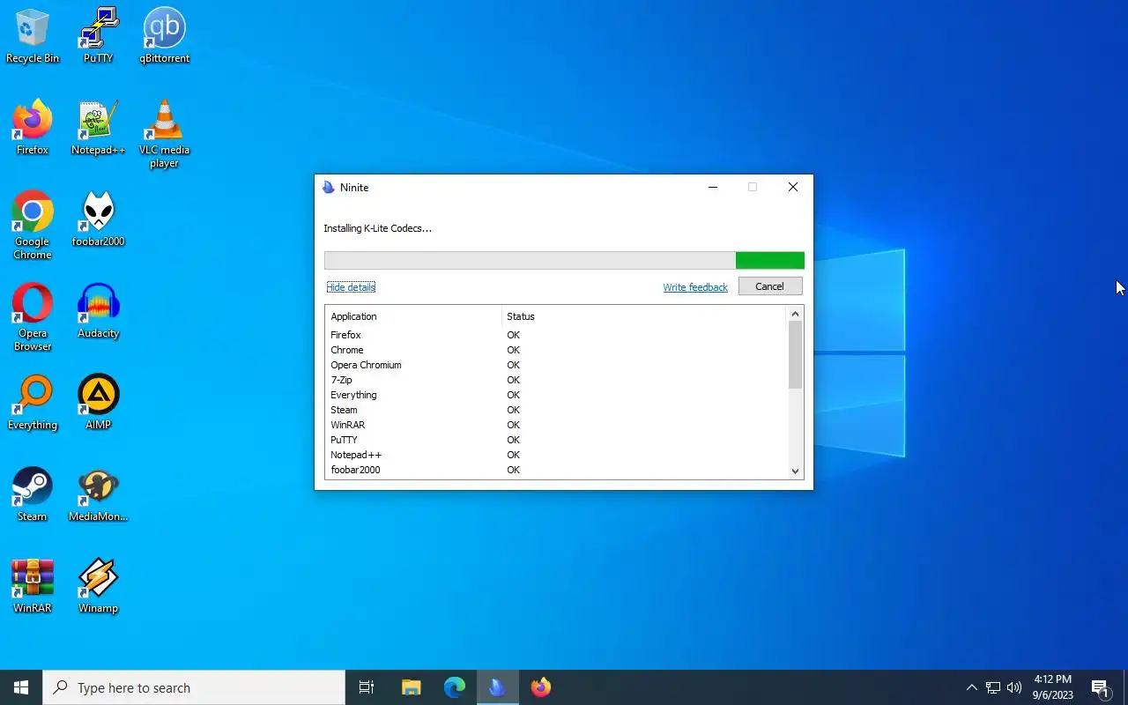1128x705 pixels.
Task: Select the Notepad++ row in details list
Action: point(555,455)
